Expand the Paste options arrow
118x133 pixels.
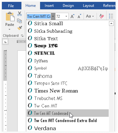coord(10,30)
